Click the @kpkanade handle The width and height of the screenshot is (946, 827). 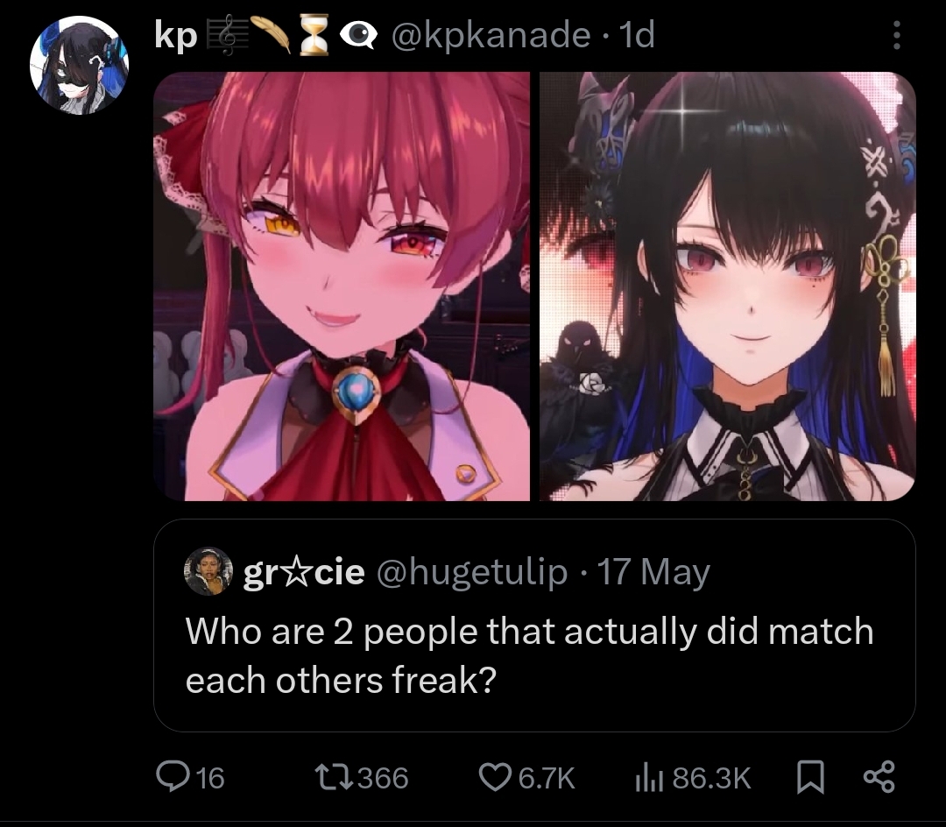pos(491,35)
